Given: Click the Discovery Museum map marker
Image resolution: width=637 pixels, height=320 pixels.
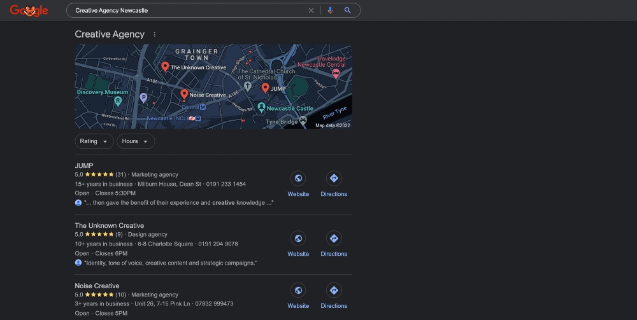Looking at the screenshot, I should pos(118,101).
